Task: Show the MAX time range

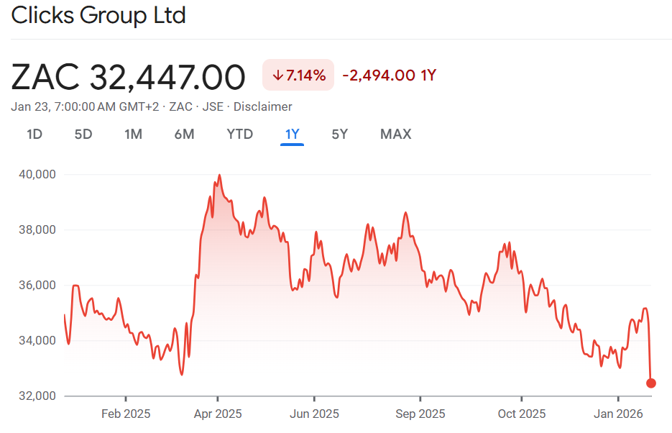Action: coord(395,134)
